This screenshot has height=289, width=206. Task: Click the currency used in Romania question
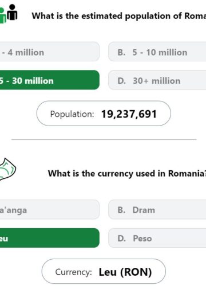click(127, 174)
